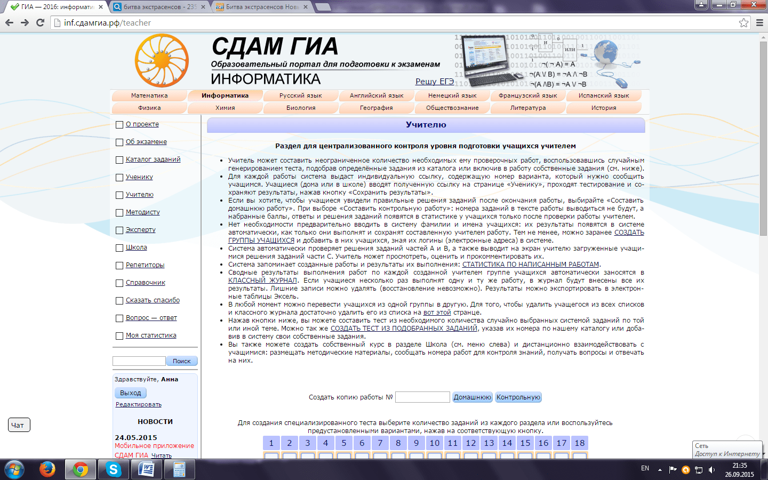Open the 'Справочник' sidebar link

pyautogui.click(x=146, y=283)
